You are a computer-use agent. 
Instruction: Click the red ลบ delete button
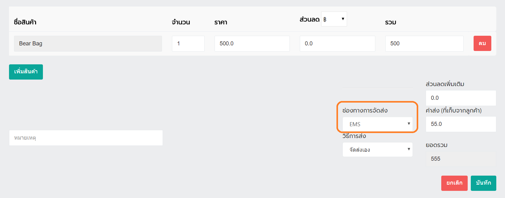(482, 44)
